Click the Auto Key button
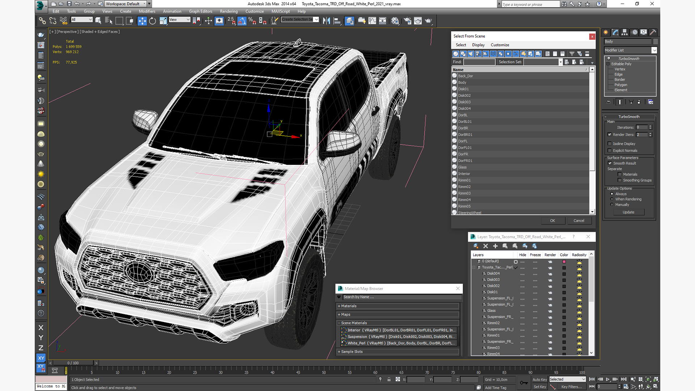 539,379
